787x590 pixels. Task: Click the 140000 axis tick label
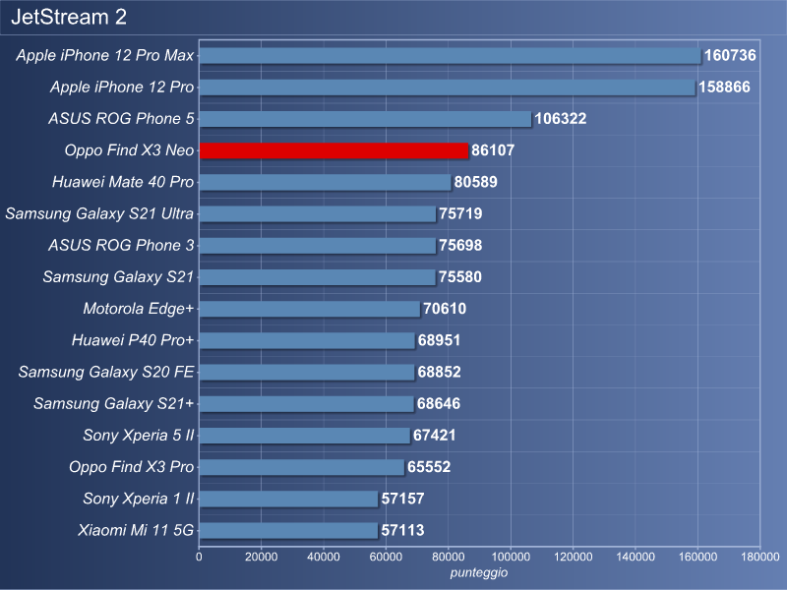[x=635, y=557]
